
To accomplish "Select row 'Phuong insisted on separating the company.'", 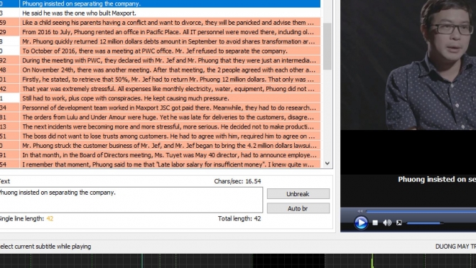I will click(160, 4).
